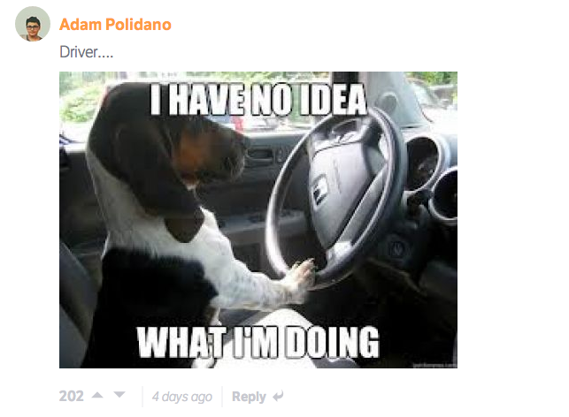The image size is (569, 417).
Task: Click the curved reply arrow icon
Action: coord(278,396)
